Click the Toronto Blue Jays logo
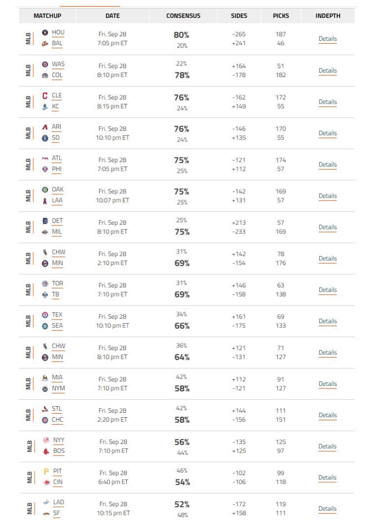Viewport: 373px width, 523px height. coord(45,284)
